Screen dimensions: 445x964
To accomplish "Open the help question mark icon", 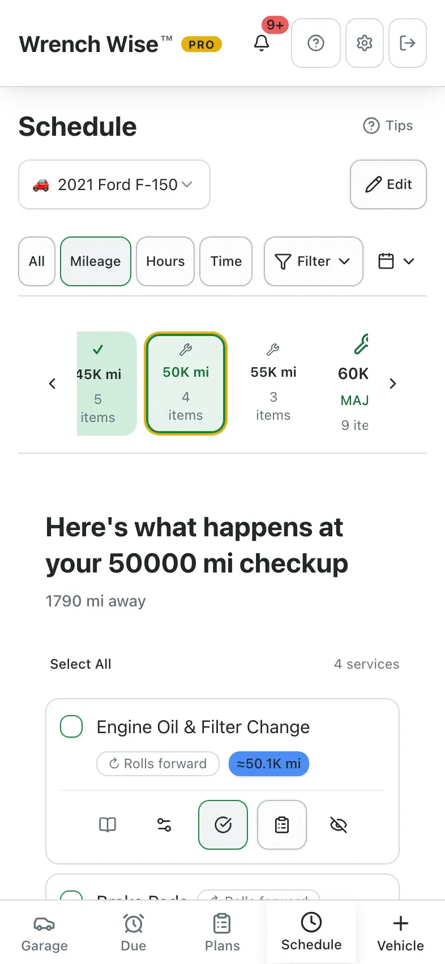I will click(x=316, y=43).
